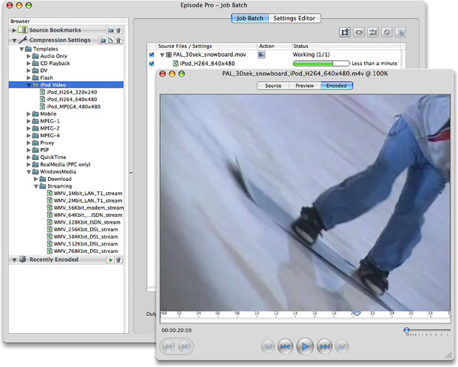
Task: Uncheck the PAL_30sek_snowboard.mov checkbox
Action: click(x=152, y=55)
